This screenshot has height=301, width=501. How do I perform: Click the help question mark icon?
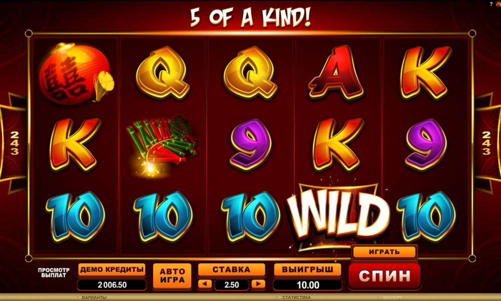[x=491, y=4]
